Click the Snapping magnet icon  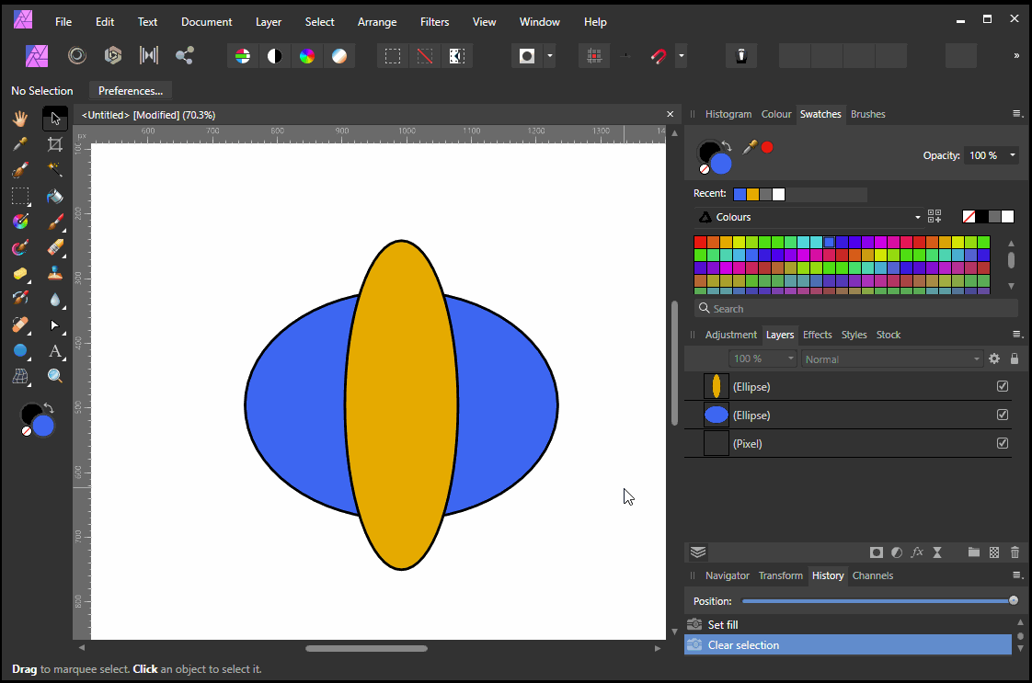point(659,56)
